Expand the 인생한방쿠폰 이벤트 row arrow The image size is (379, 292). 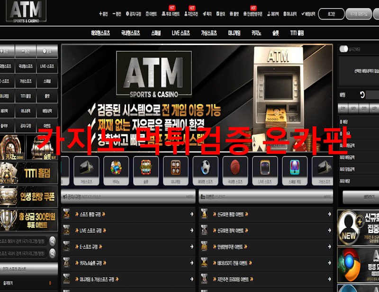[x=329, y=246]
